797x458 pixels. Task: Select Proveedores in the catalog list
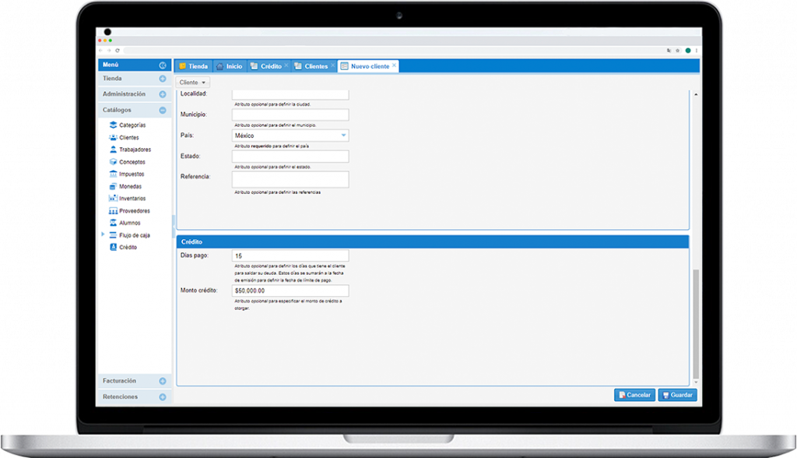click(x=134, y=211)
